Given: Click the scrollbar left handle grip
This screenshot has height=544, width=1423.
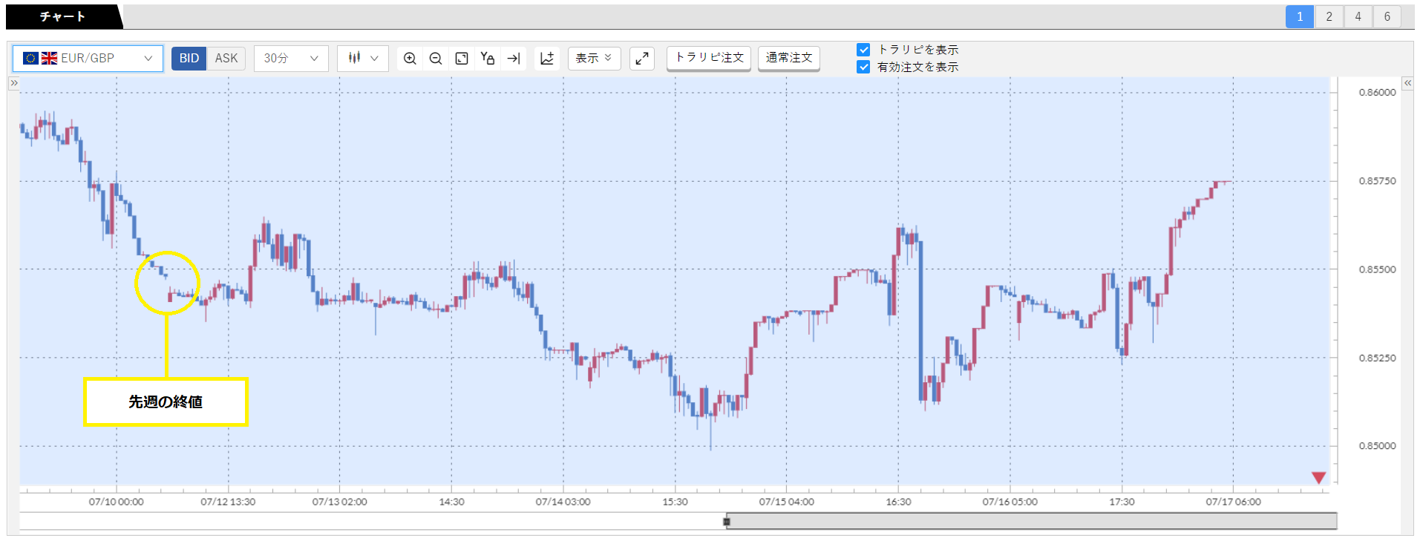Looking at the screenshot, I should [x=727, y=522].
